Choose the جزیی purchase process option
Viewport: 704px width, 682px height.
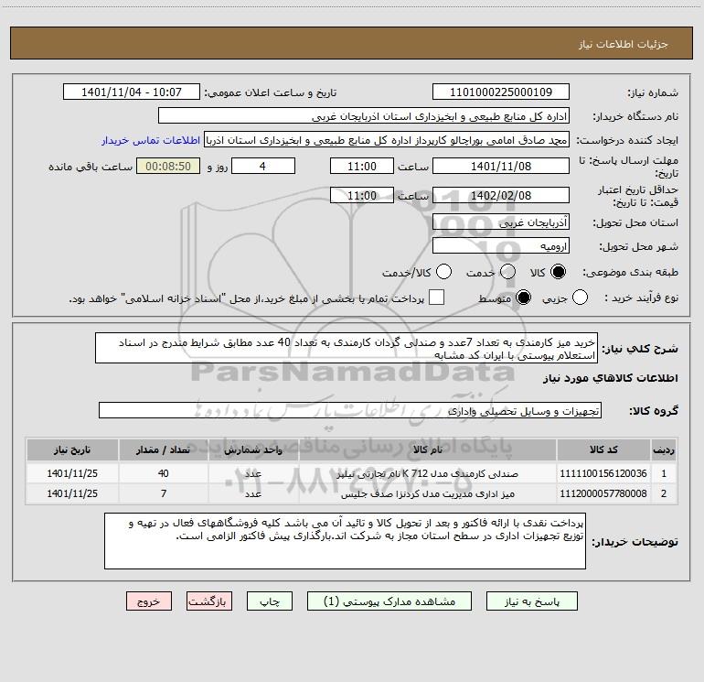[x=580, y=298]
